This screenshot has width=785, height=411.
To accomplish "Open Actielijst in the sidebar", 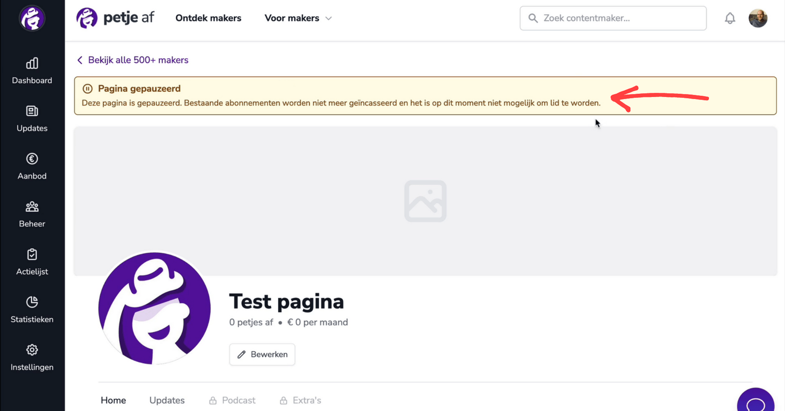I will click(x=32, y=262).
